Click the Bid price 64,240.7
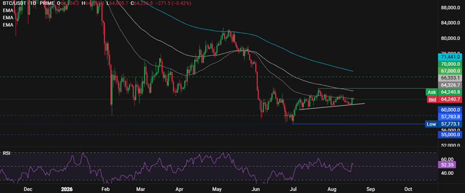The height and width of the screenshot is (193, 465). point(450,100)
